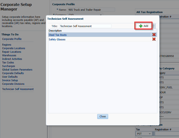Click the green plus Add button
Screen dimensions: 179x138
tap(144, 26)
